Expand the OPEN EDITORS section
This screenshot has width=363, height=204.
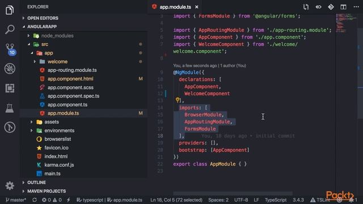[x=43, y=18]
